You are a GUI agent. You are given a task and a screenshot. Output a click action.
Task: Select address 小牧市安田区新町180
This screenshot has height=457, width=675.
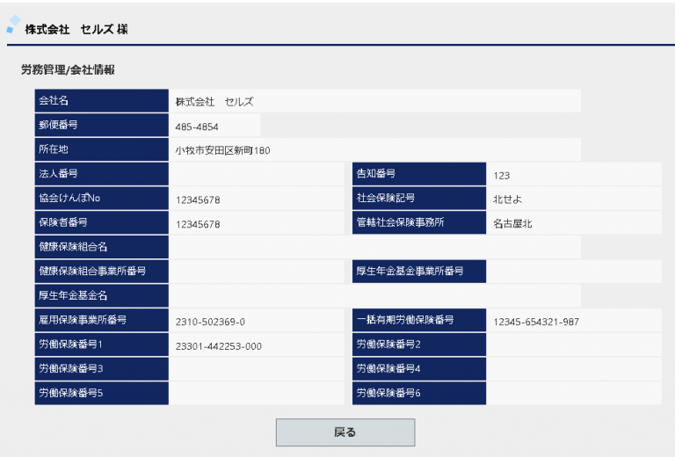tap(222, 150)
